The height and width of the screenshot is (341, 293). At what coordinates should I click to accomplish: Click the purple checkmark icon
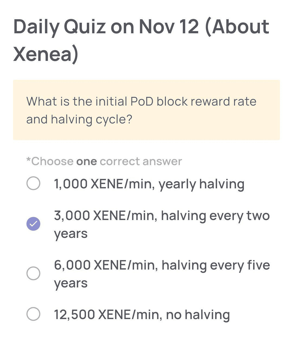click(33, 224)
